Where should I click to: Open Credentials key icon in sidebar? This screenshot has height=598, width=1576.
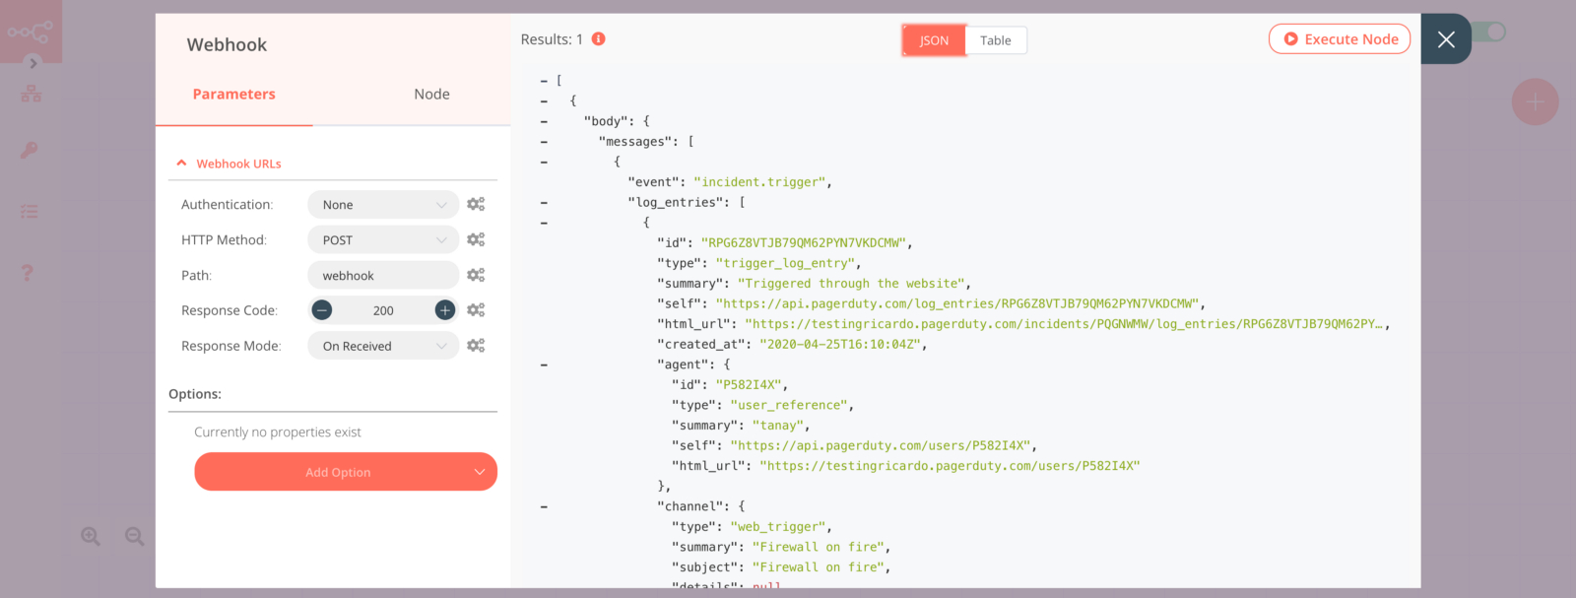[30, 151]
